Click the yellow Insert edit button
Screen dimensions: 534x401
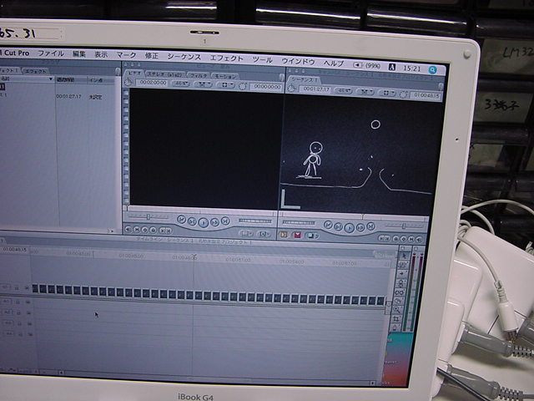pos(284,234)
